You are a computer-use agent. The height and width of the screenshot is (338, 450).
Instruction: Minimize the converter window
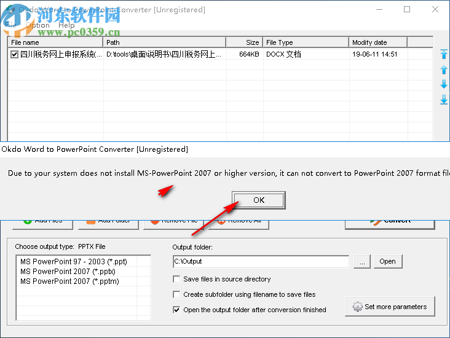pyautogui.click(x=379, y=9)
